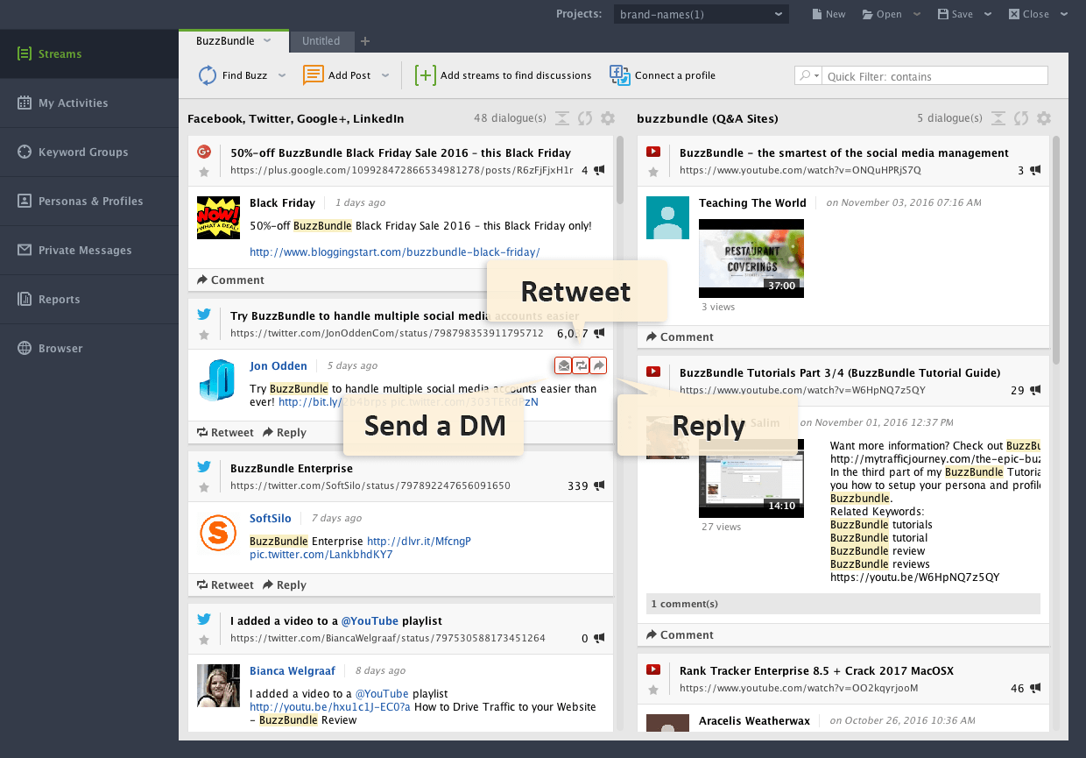Add streams to find discussions
Viewport: 1086px width, 758px height.
tap(504, 75)
